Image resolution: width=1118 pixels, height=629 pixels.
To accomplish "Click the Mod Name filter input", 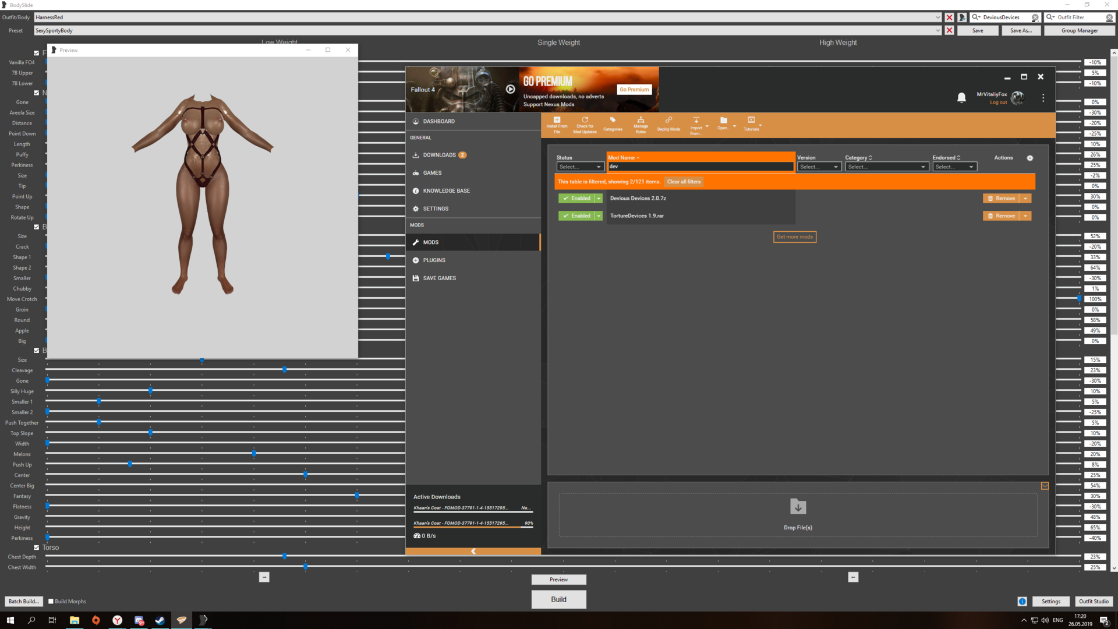I will point(700,167).
